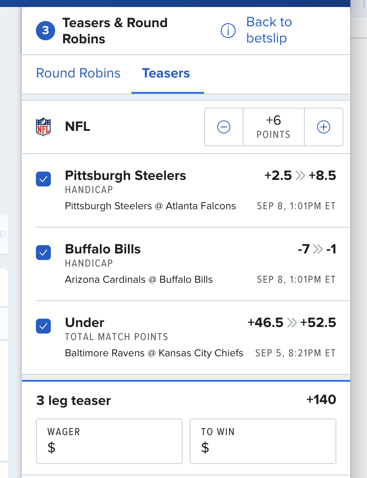Click the 3 leg teaser label
Image resolution: width=367 pixels, height=478 pixels.
click(x=74, y=400)
